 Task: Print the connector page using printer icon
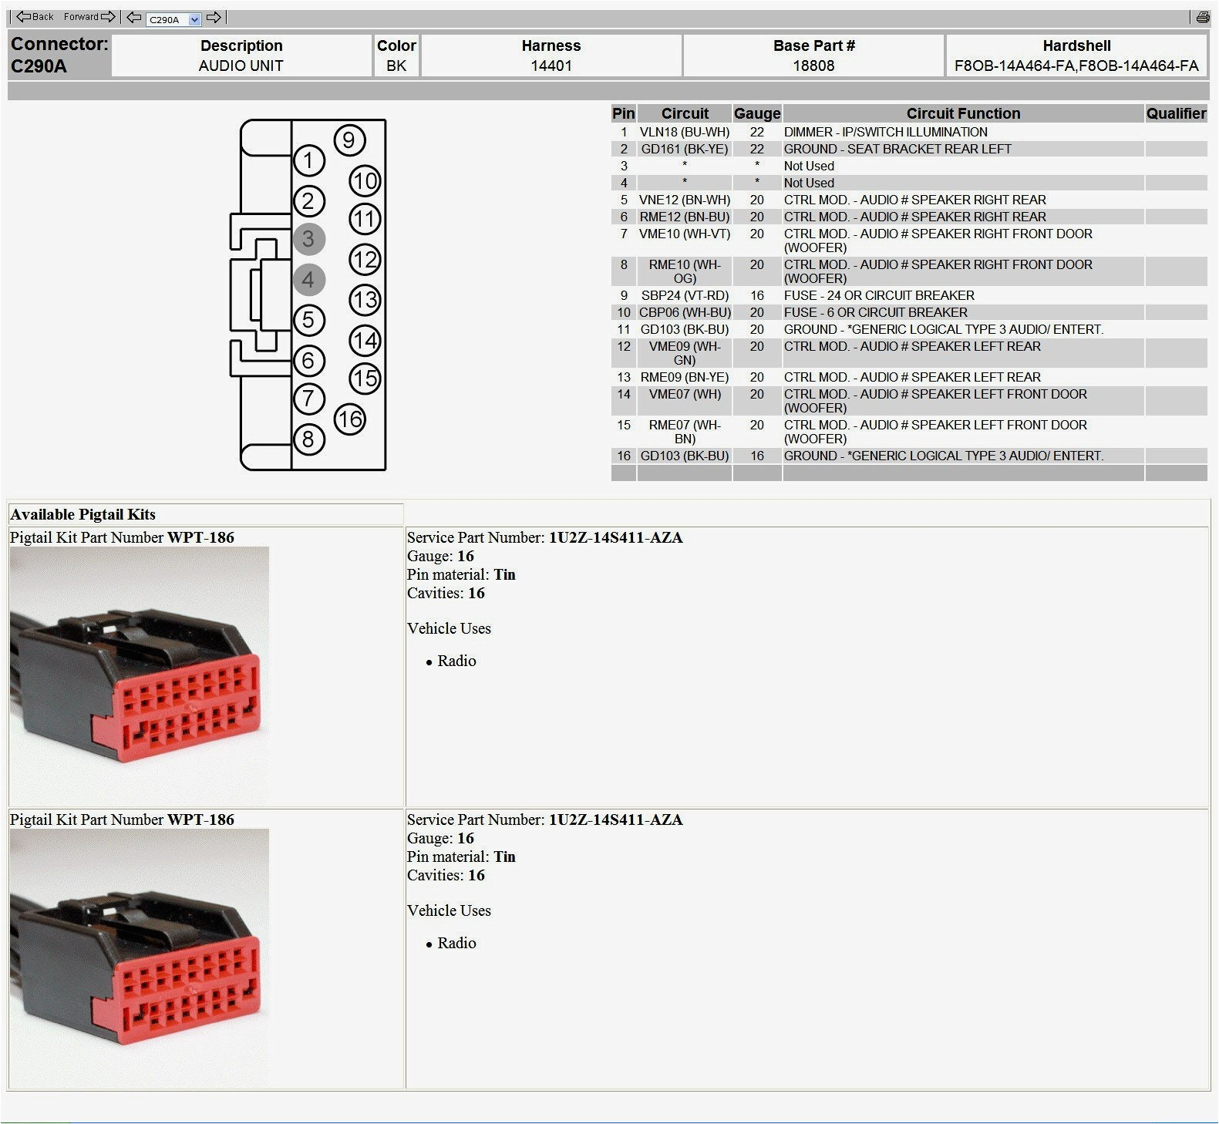click(x=1202, y=18)
